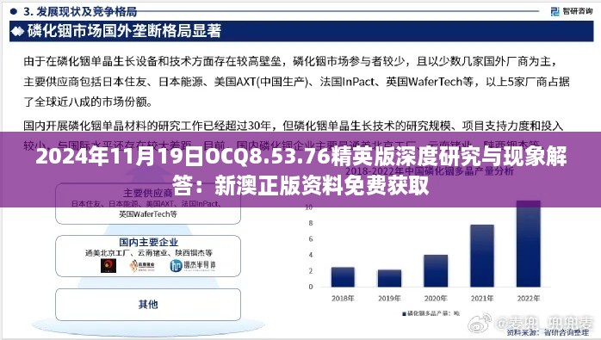The image size is (601, 340).
Task: Select the 主要供应商 box
Action: 148,204
